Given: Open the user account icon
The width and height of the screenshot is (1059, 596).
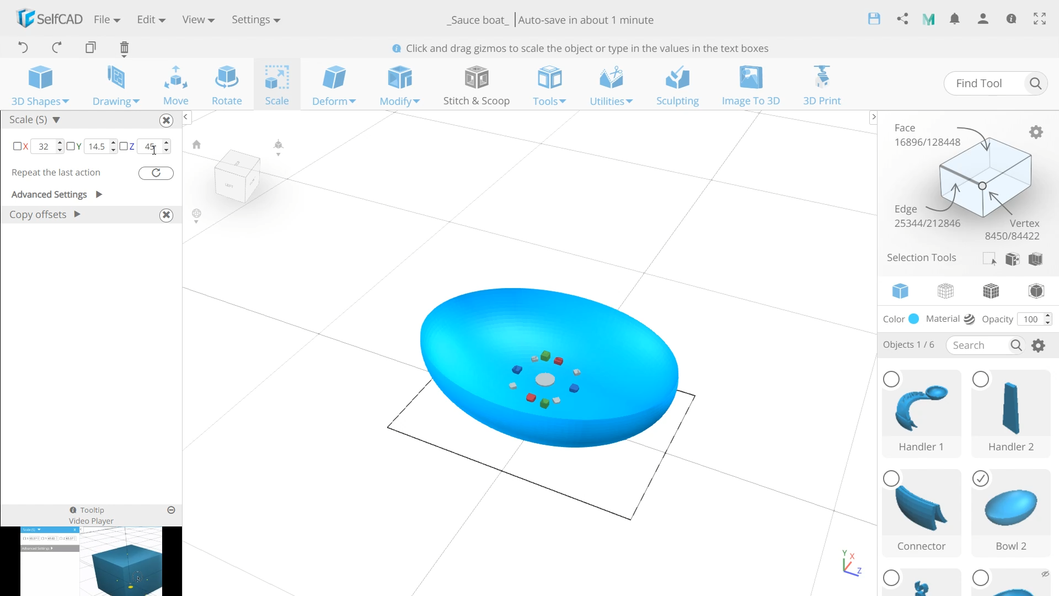Looking at the screenshot, I should tap(983, 19).
